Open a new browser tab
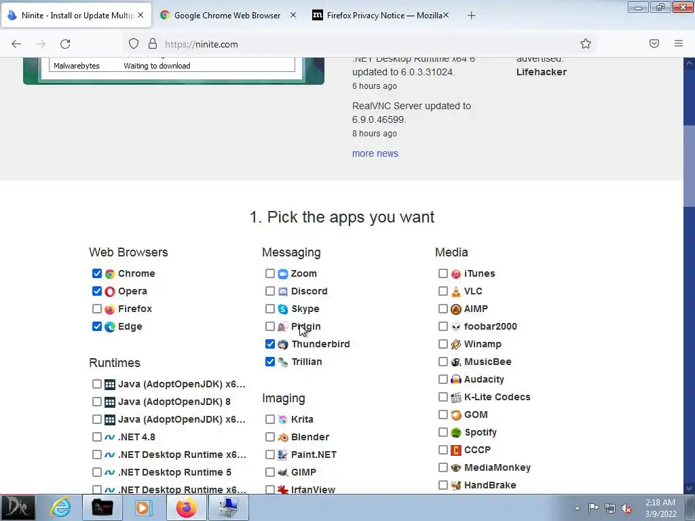The width and height of the screenshot is (695, 521). 471,16
